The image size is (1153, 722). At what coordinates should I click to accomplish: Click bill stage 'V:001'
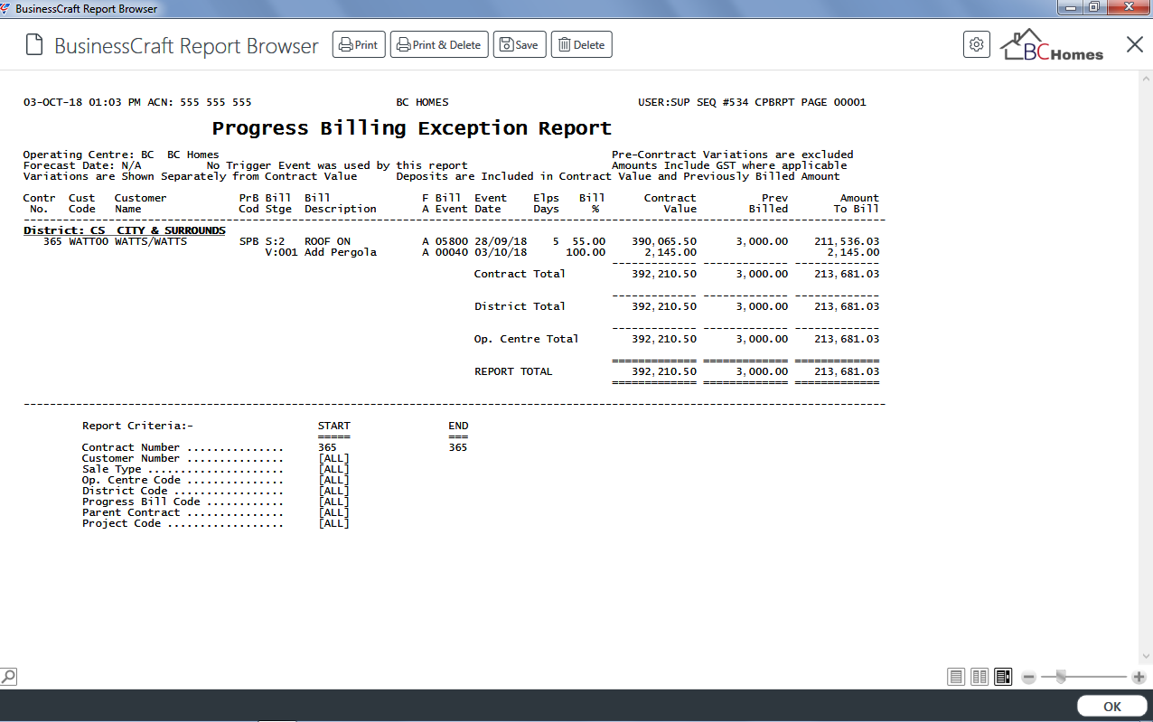281,252
